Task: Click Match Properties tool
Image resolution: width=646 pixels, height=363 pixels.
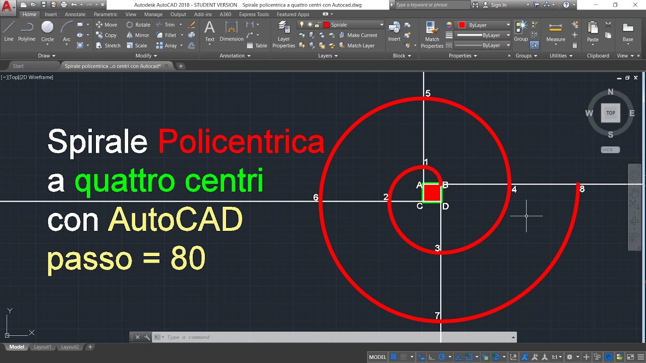Action: click(x=432, y=34)
